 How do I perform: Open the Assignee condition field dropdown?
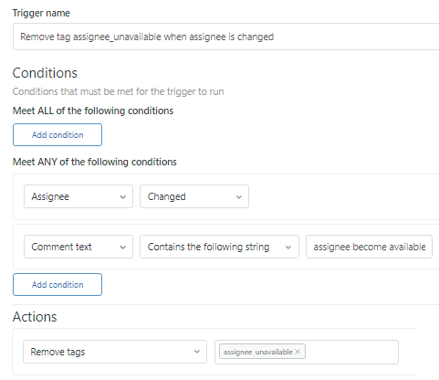[78, 196]
